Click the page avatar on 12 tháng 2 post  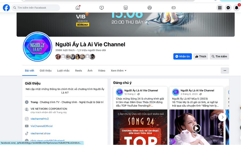coord(119,92)
